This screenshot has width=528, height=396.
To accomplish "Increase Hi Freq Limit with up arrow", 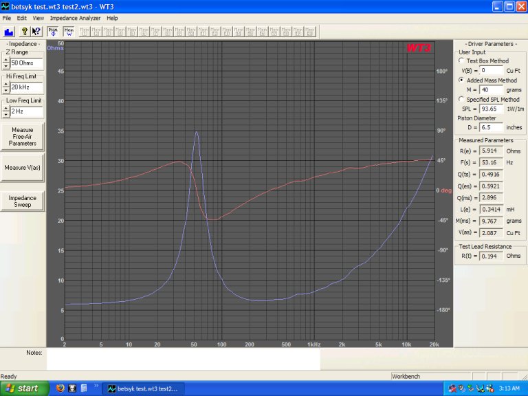I will pos(6,84).
